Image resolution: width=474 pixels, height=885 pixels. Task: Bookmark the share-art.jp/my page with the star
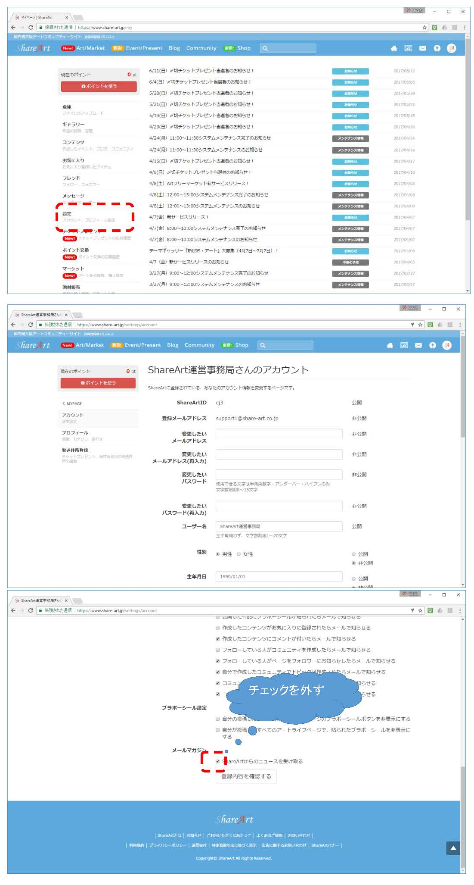pos(424,28)
